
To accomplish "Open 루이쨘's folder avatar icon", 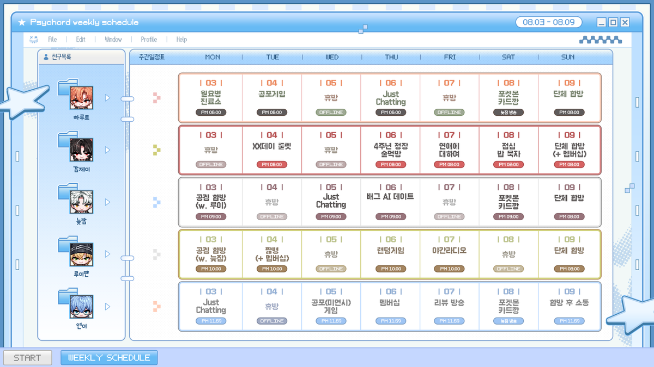I will tap(75, 251).
